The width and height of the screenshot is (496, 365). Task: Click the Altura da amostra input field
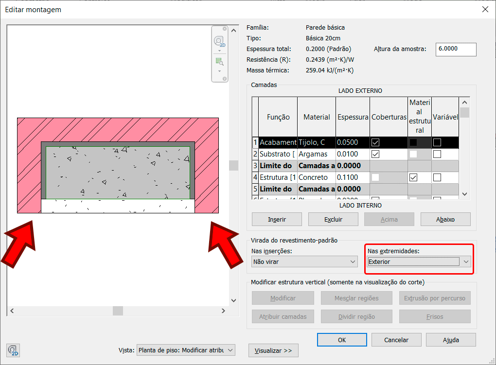(x=456, y=49)
